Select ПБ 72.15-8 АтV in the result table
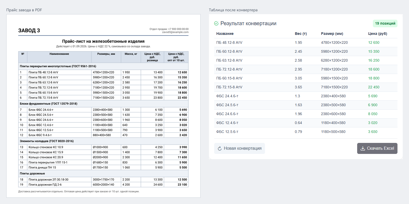409x204 pixels. click(x=229, y=87)
